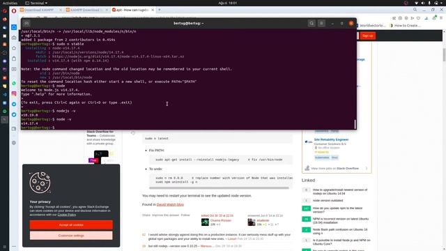Click Follow under the answer
The image size is (446, 251).
pyautogui.click(x=185, y=215)
